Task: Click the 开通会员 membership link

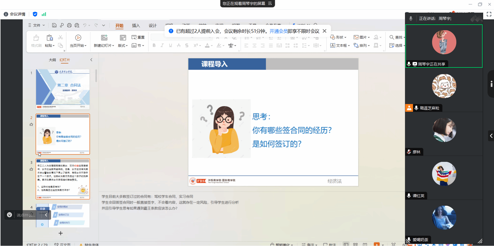Action: point(278,31)
